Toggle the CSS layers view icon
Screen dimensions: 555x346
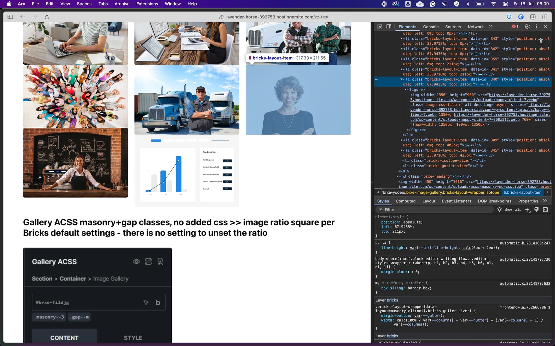point(499,210)
